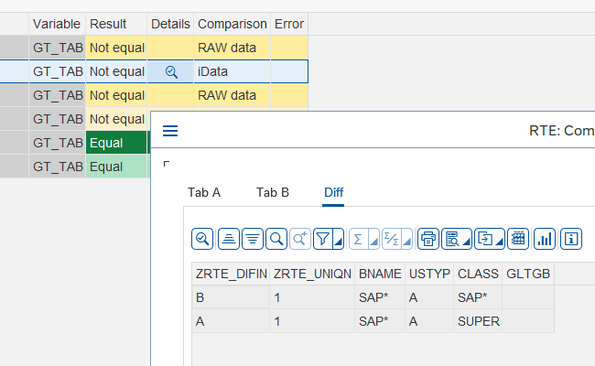Switch to Tab B

(273, 192)
